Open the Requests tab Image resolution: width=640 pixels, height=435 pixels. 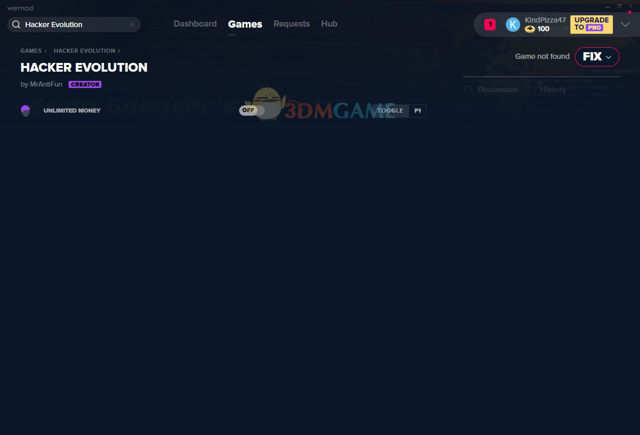point(291,24)
